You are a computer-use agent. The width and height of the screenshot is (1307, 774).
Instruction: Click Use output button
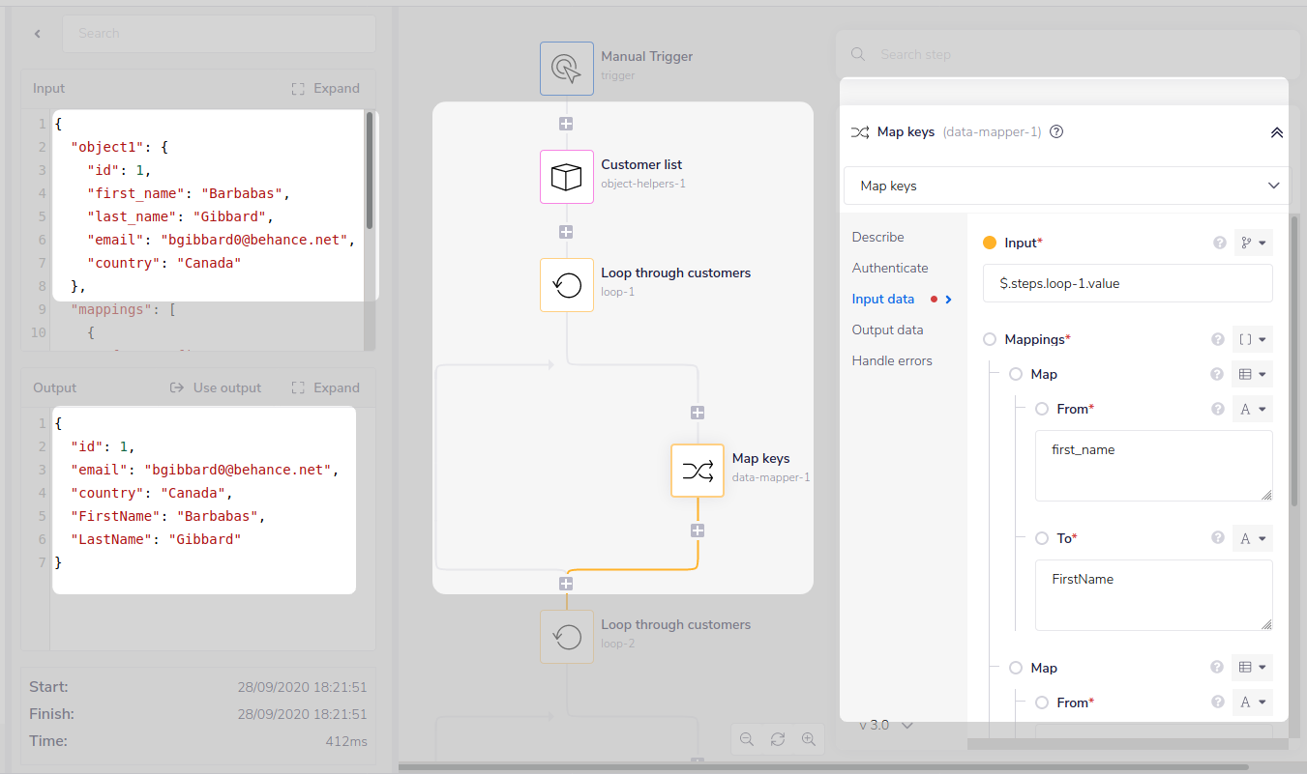pos(216,387)
